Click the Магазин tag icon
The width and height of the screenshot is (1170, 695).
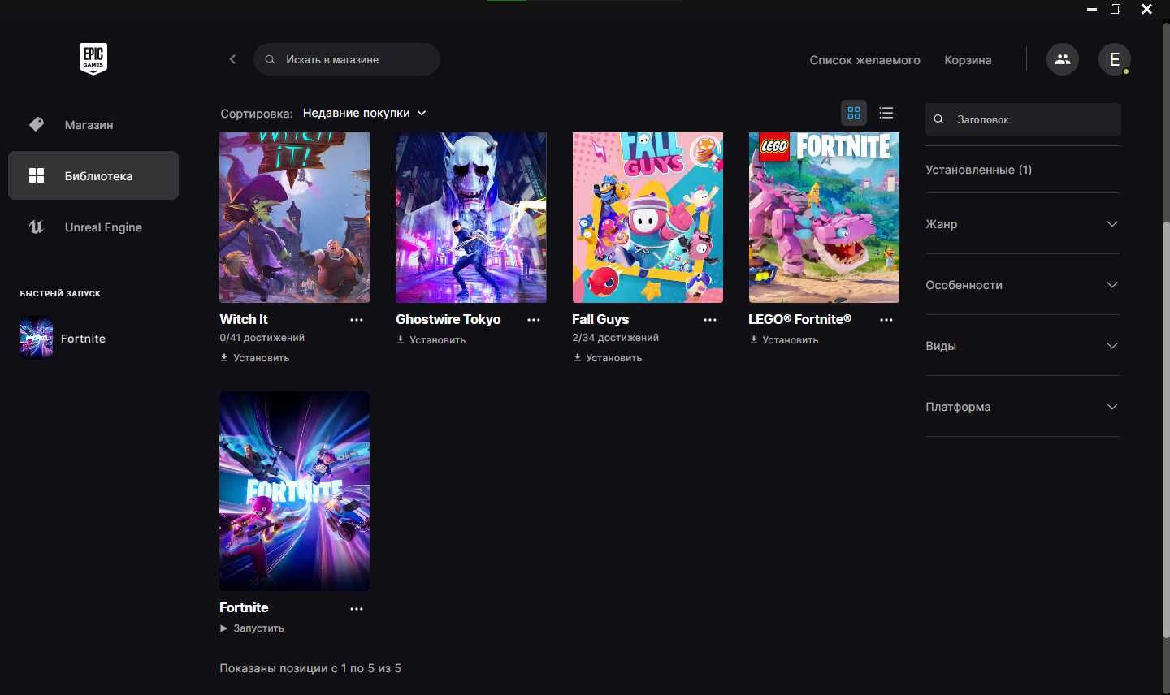37,124
